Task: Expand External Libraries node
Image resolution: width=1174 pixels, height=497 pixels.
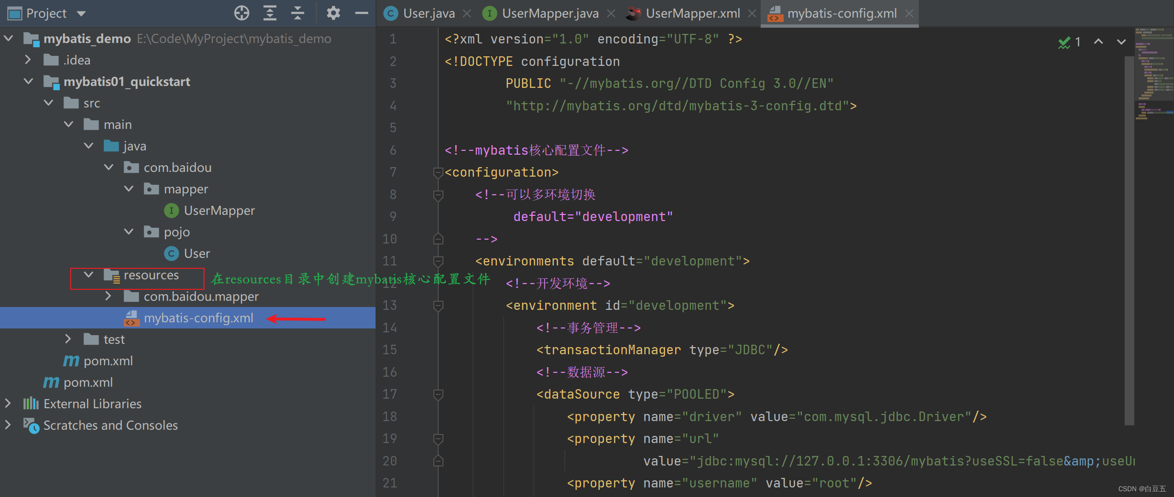Action: click(x=8, y=403)
